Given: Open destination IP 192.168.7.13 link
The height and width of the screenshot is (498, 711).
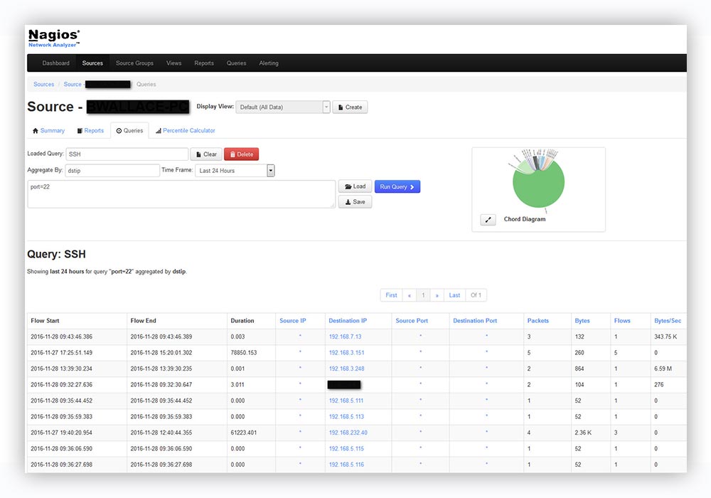Looking at the screenshot, I should [x=345, y=337].
